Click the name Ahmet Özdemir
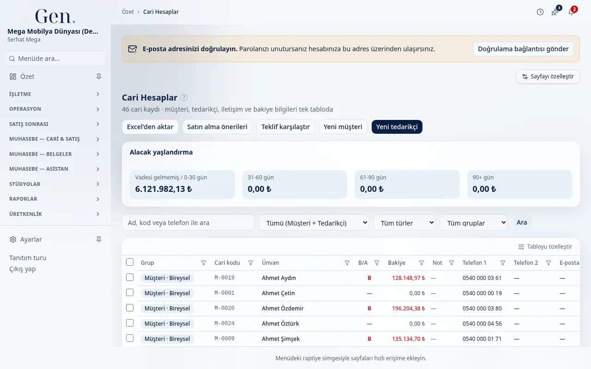Screen dimensions: 591x369 point(283,309)
